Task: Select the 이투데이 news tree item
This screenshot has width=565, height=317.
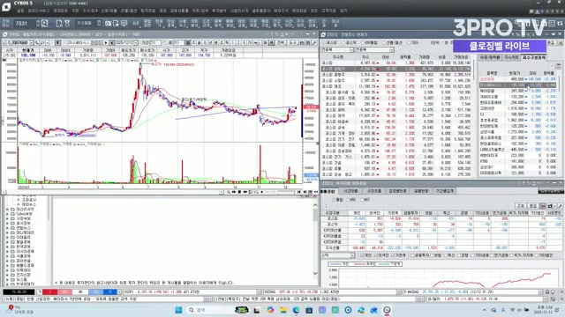Action: coord(24,270)
